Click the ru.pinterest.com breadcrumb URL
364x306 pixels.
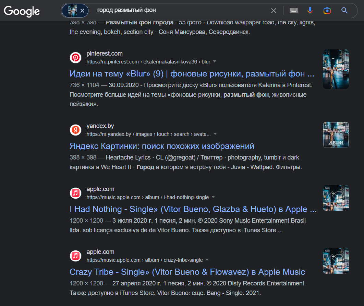point(148,62)
